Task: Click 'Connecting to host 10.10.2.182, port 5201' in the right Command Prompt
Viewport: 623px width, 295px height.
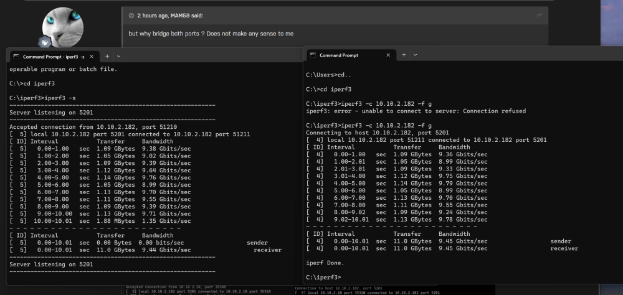Action: [378, 133]
